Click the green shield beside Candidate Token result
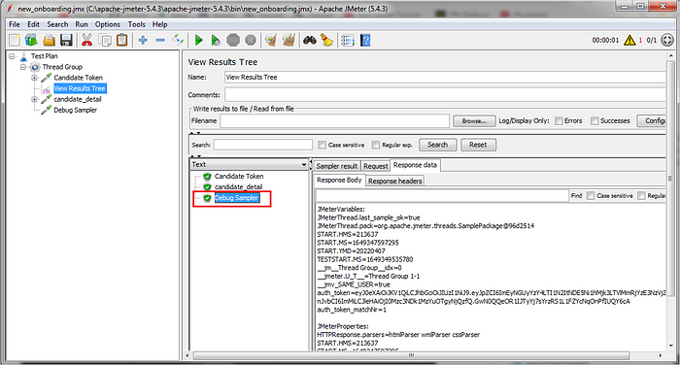 click(207, 177)
